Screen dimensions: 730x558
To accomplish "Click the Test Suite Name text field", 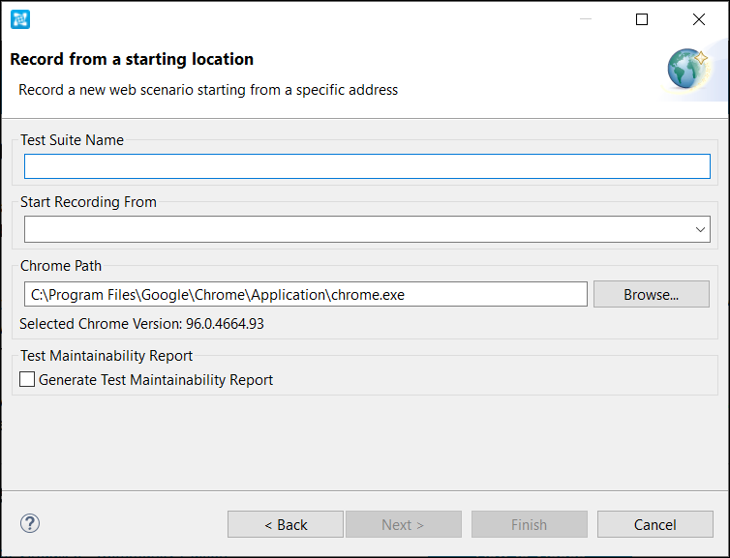I will click(x=367, y=166).
